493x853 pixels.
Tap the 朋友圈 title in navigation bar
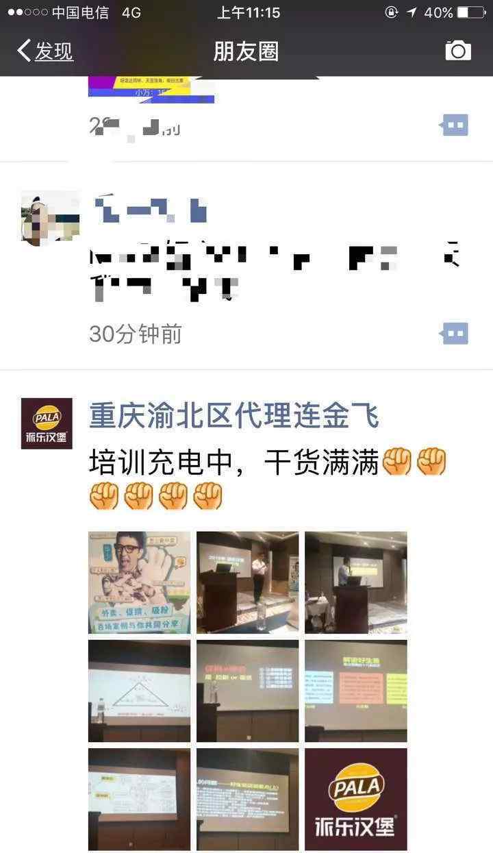(246, 51)
